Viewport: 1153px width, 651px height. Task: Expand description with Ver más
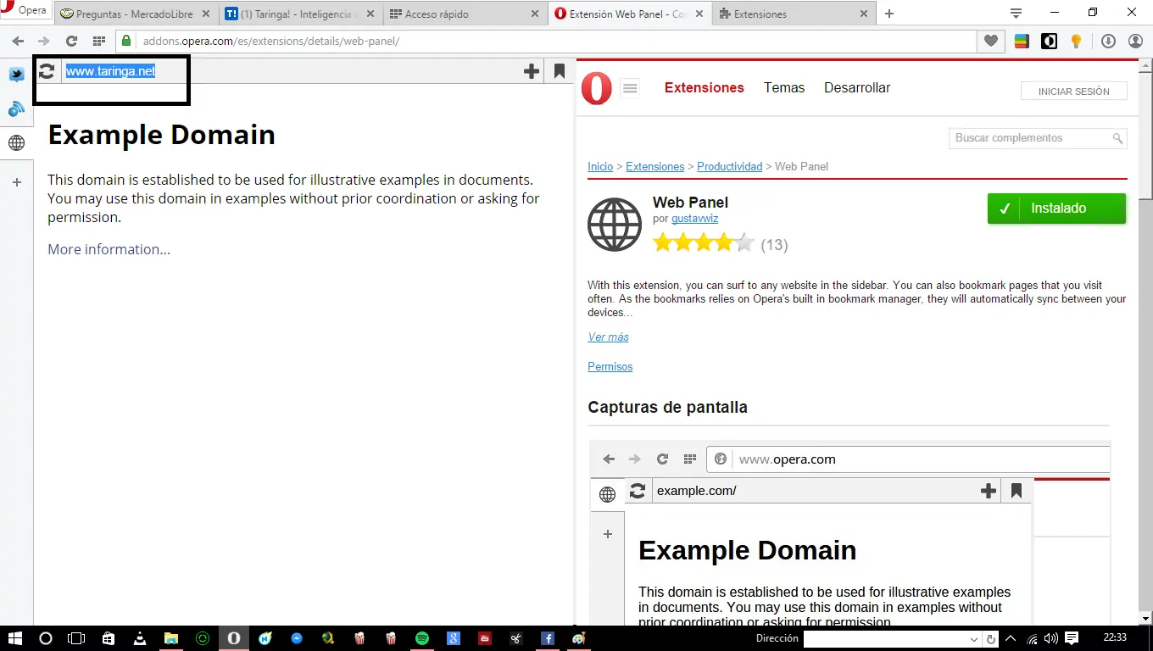point(608,337)
